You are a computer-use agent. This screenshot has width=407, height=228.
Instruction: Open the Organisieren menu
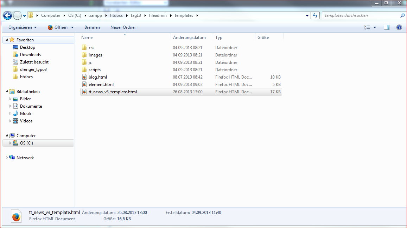[x=23, y=27]
